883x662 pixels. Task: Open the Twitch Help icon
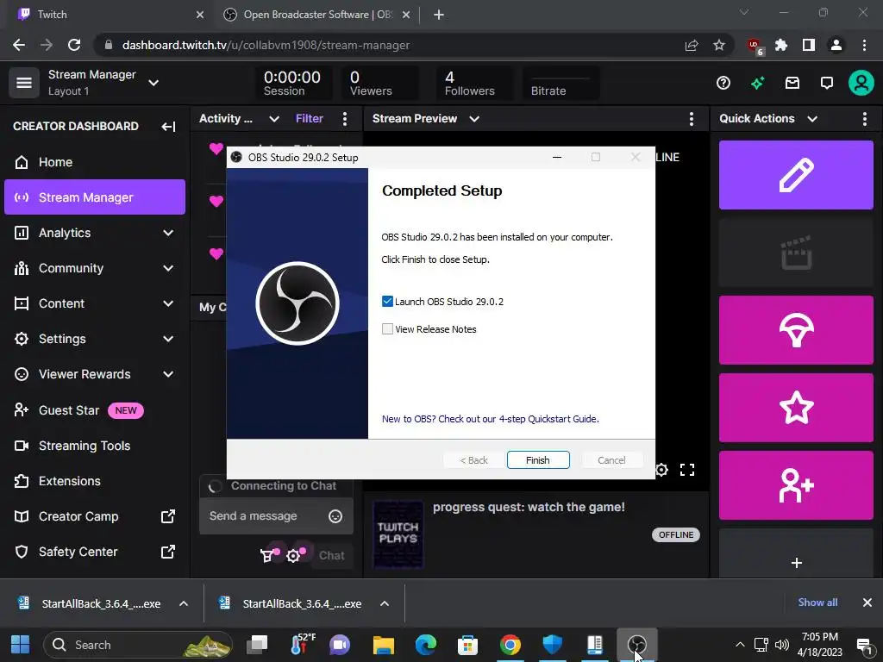click(723, 84)
